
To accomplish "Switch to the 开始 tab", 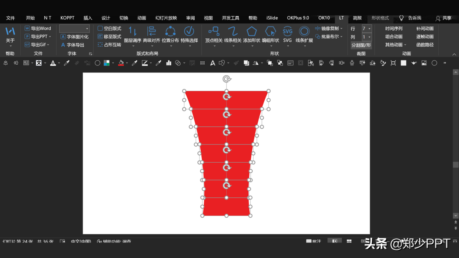I will coord(30,18).
